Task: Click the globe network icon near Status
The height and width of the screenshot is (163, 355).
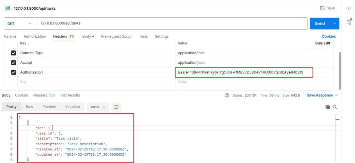Action: pyautogui.click(x=227, y=96)
